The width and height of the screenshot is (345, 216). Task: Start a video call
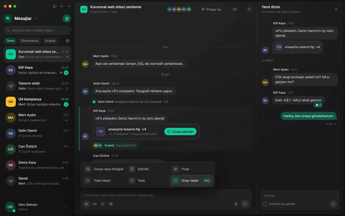click(235, 9)
